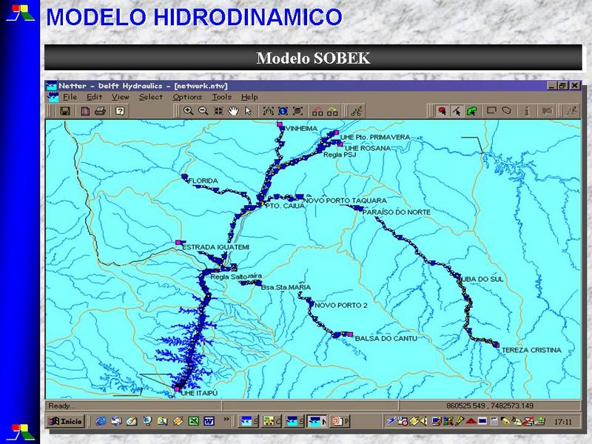592x444 pixels.
Task: Click the Netter window control menu icon
Action: (51, 86)
